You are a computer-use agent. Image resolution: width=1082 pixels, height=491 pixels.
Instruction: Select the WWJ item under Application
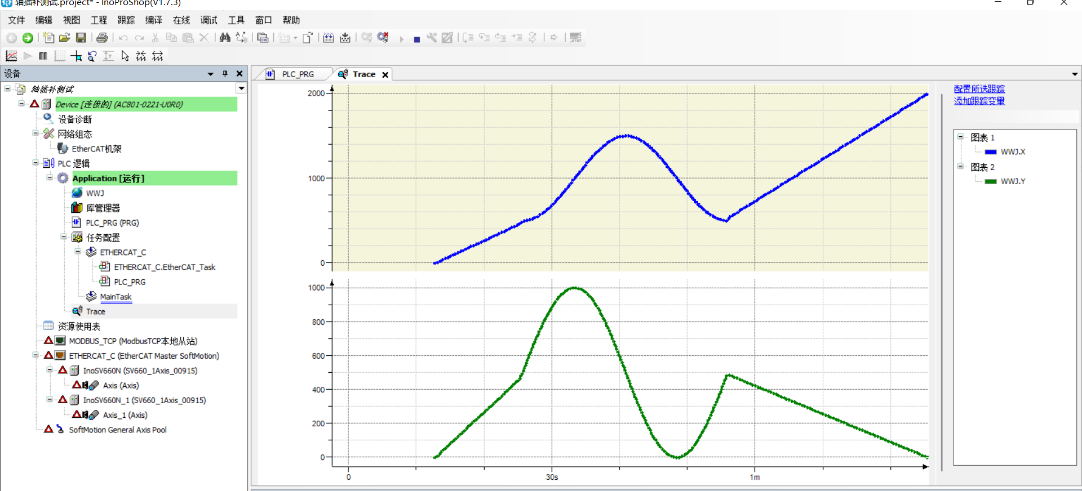[x=95, y=193]
